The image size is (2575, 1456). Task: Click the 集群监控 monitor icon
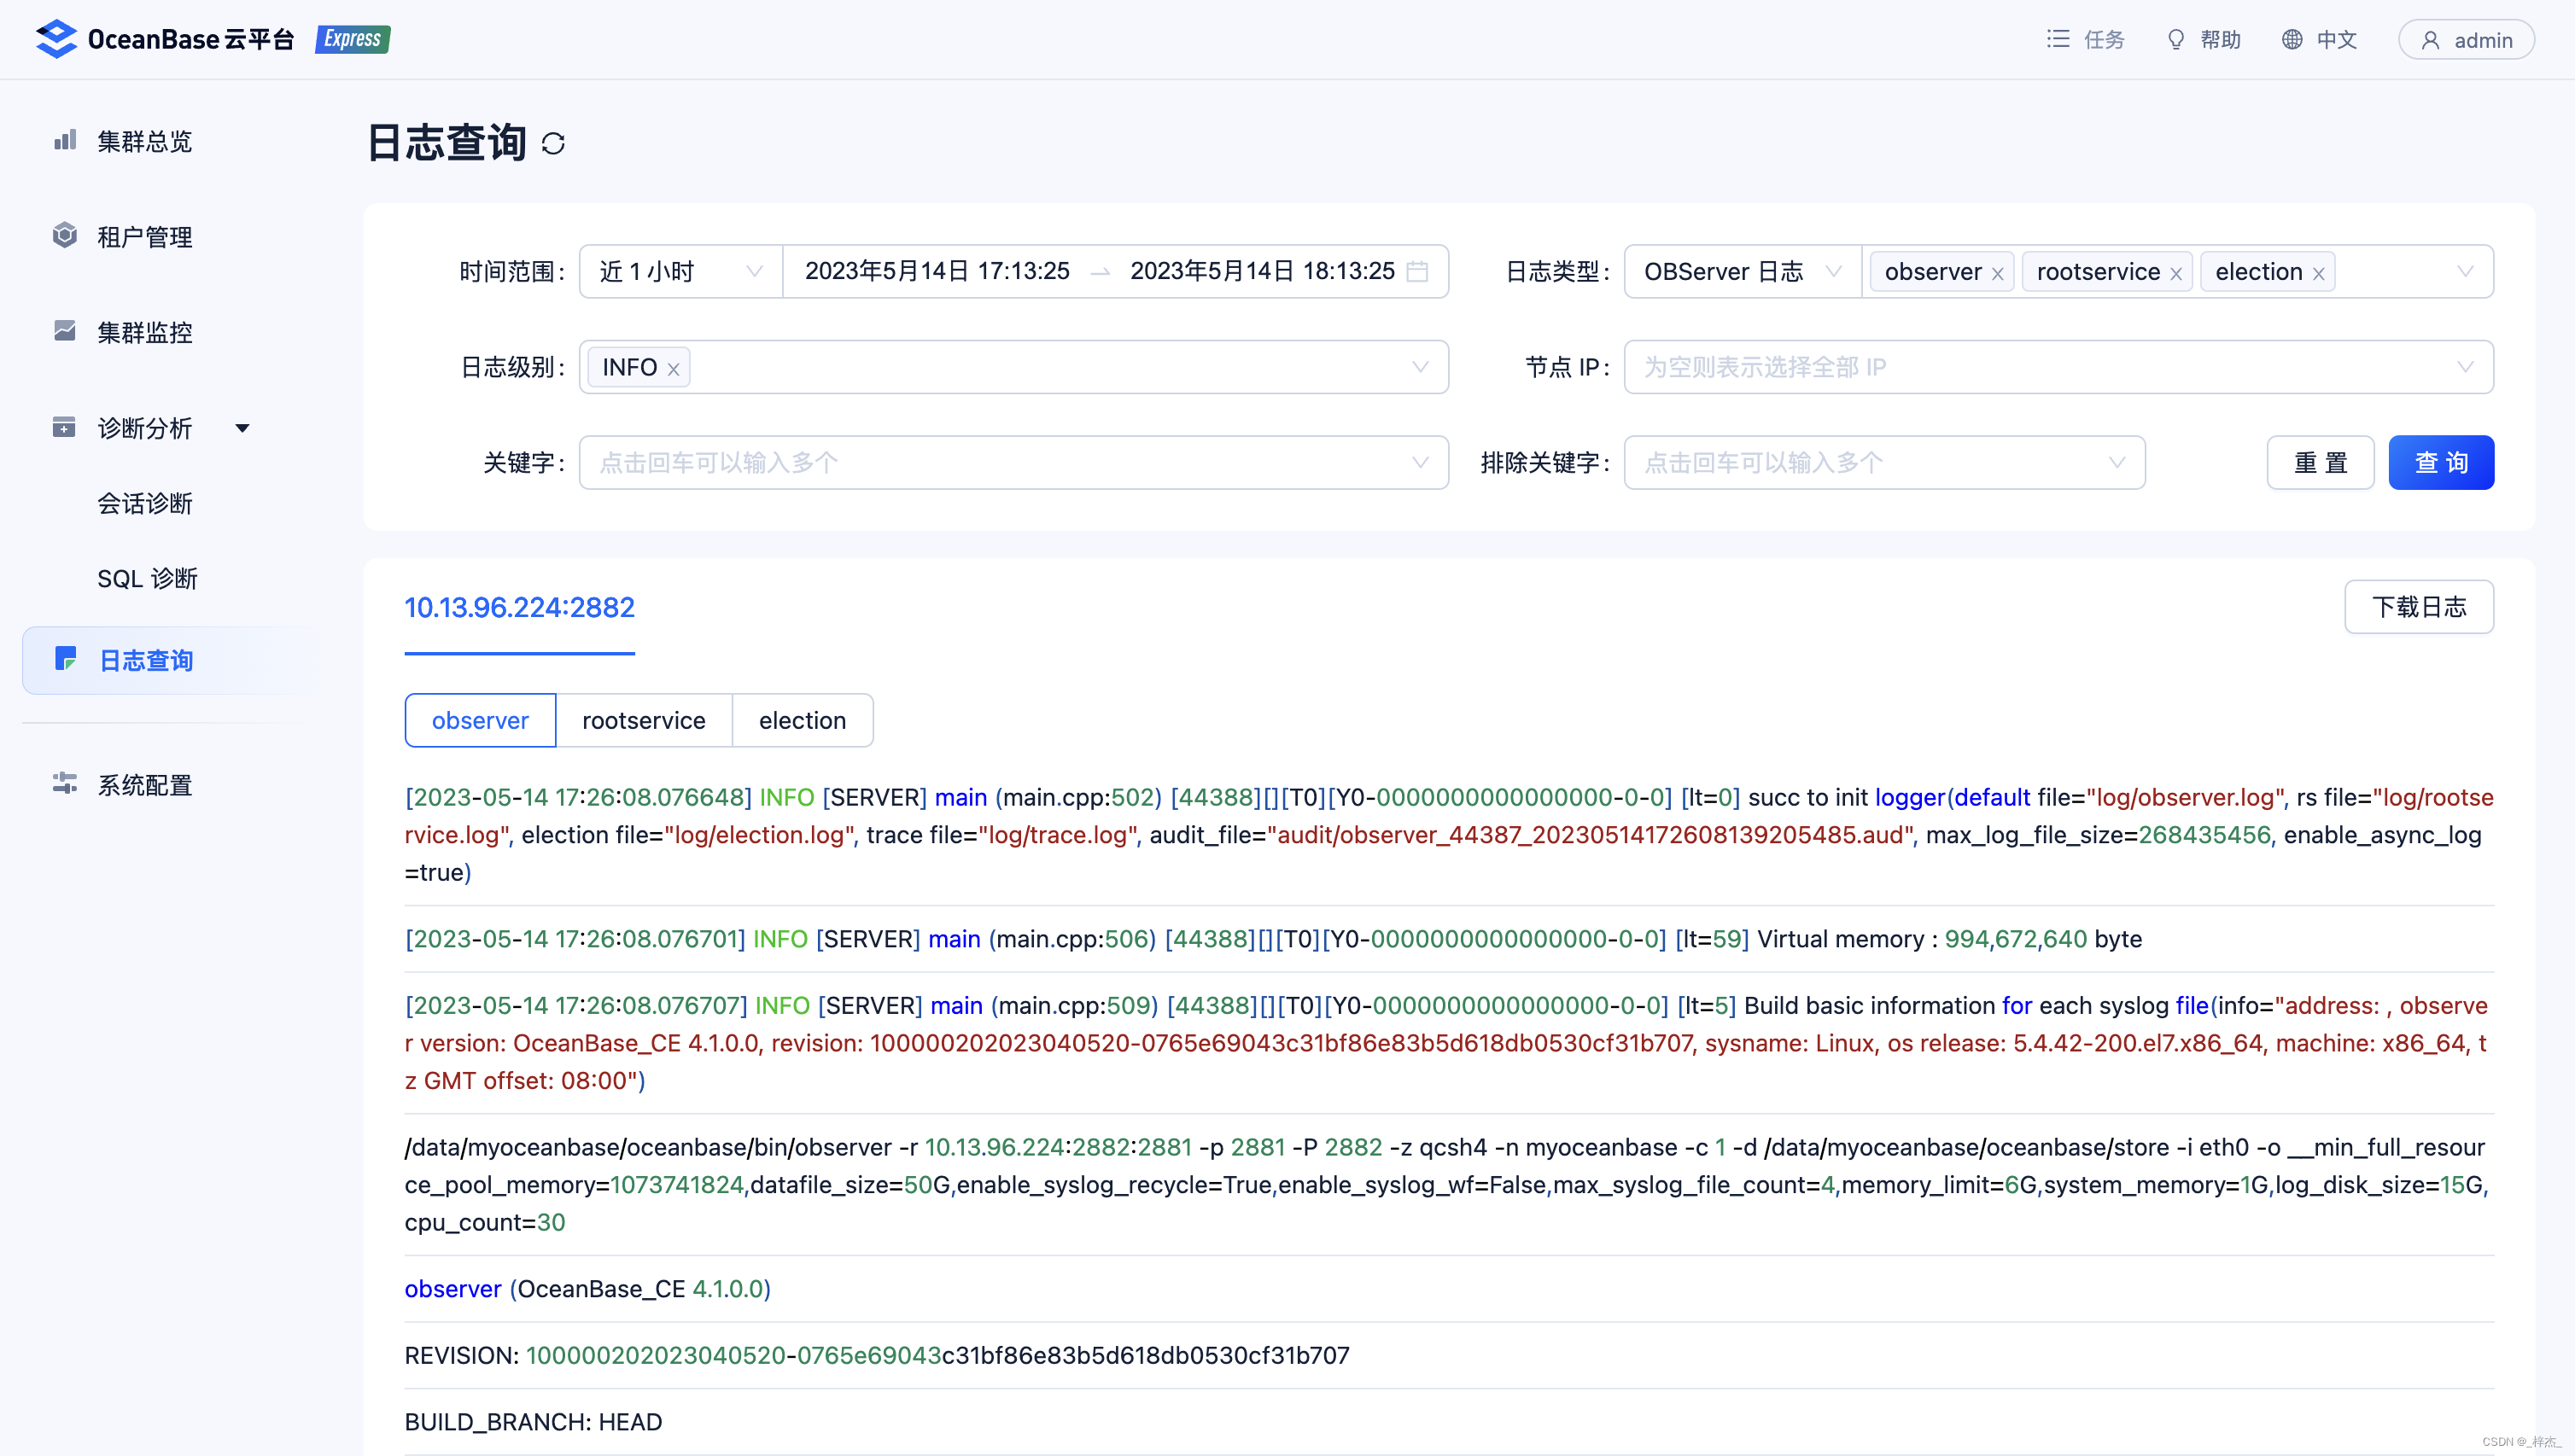pos(65,331)
